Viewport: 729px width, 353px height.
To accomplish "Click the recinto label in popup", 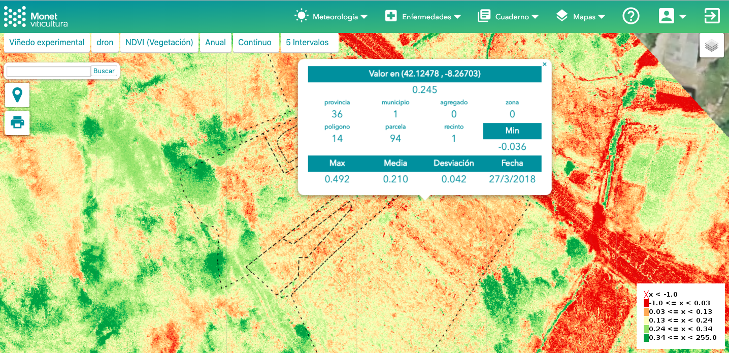I will point(454,127).
